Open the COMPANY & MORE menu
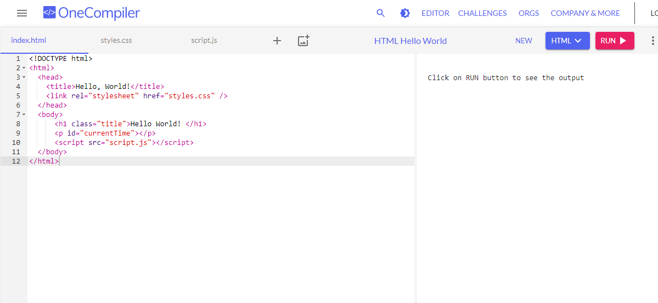 pos(585,13)
